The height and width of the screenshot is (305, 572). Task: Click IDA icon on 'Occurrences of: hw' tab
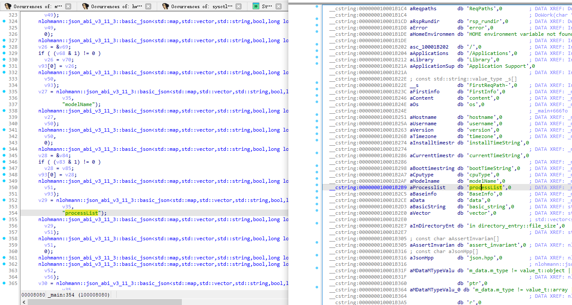pos(85,6)
